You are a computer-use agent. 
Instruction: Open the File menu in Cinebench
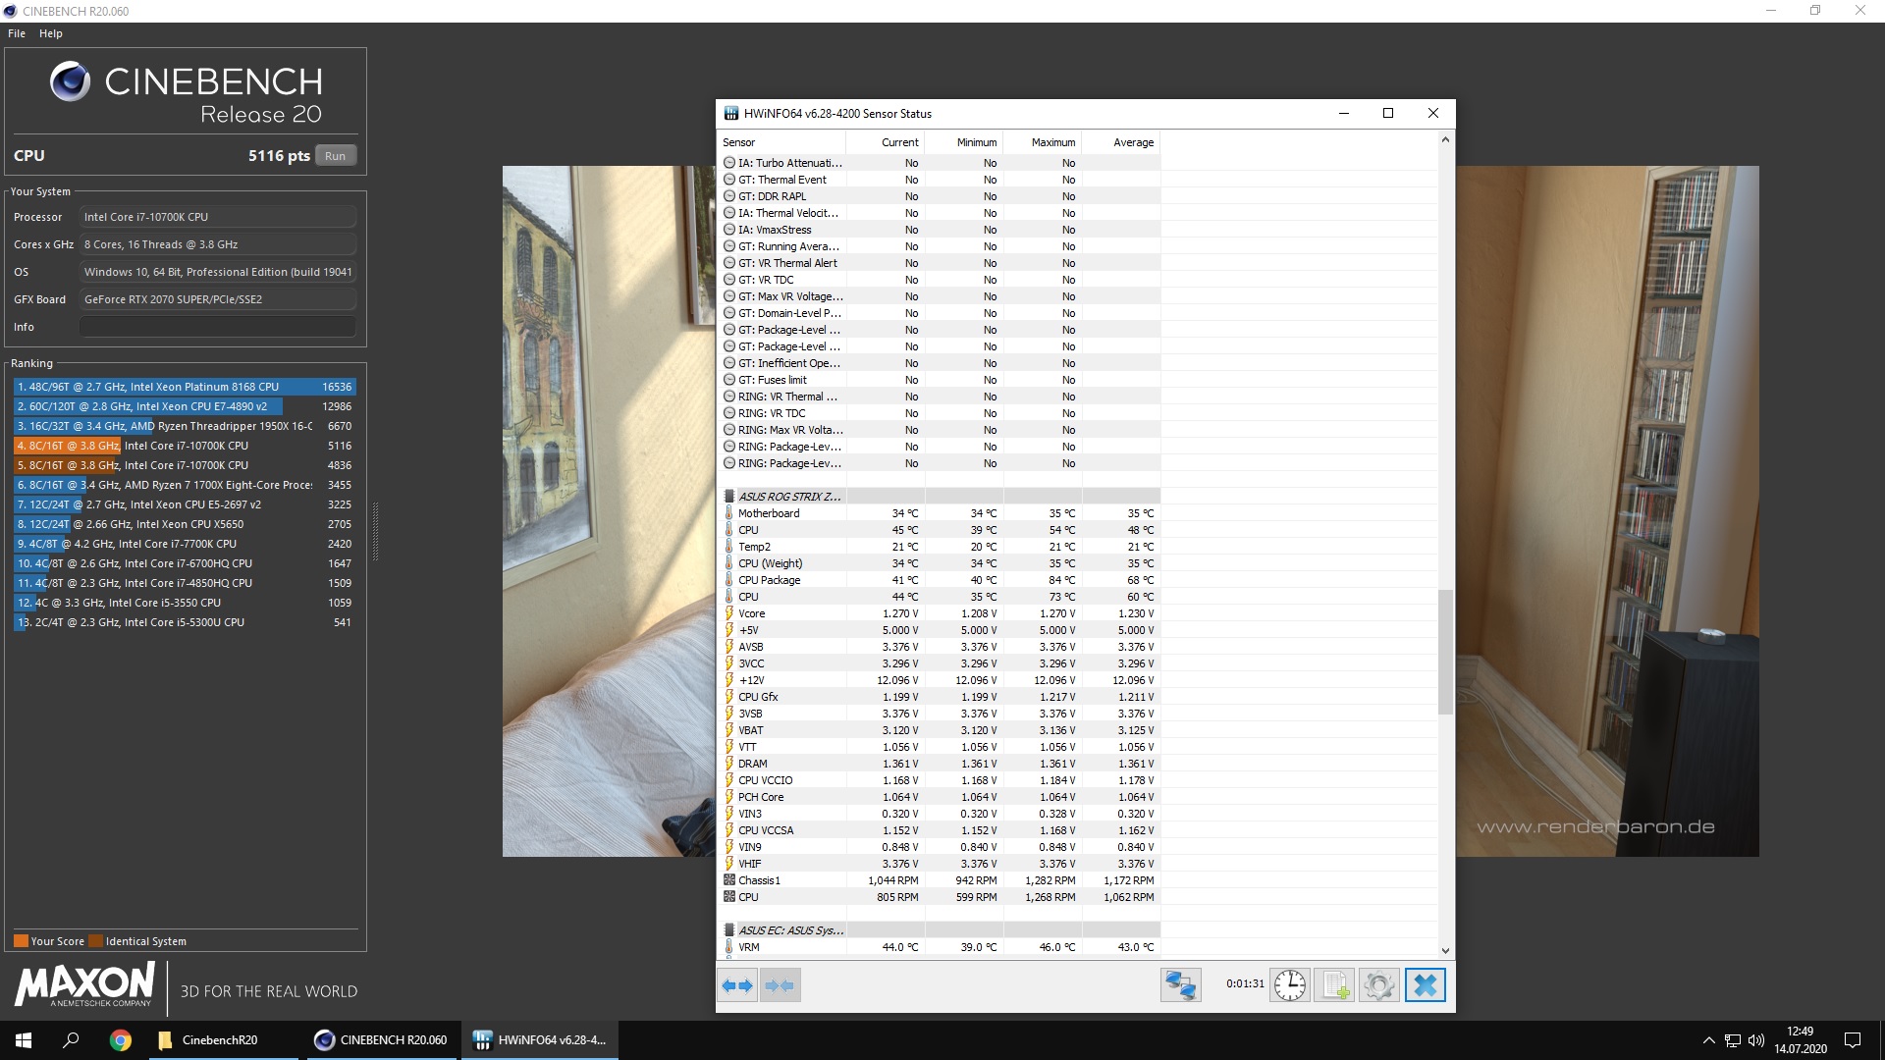coord(17,33)
